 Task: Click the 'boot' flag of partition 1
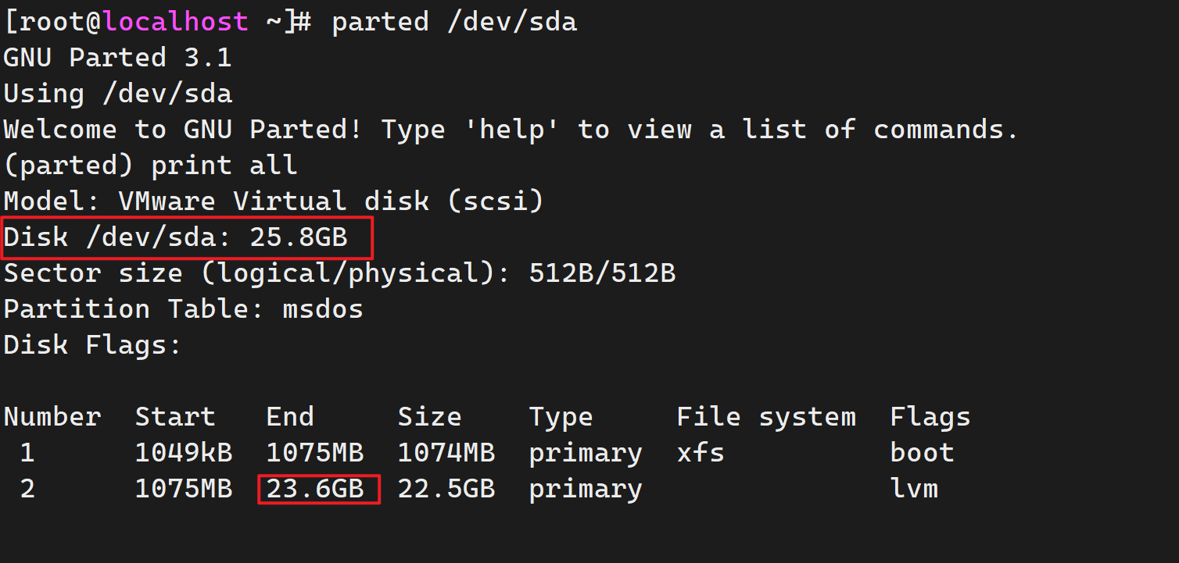point(922,453)
